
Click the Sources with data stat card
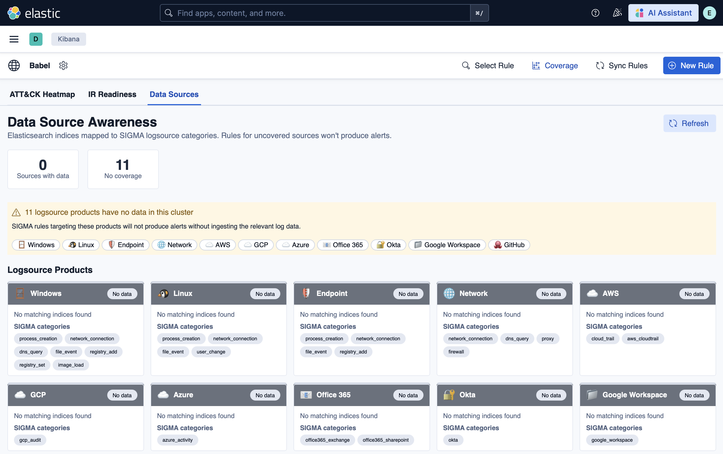click(x=43, y=169)
